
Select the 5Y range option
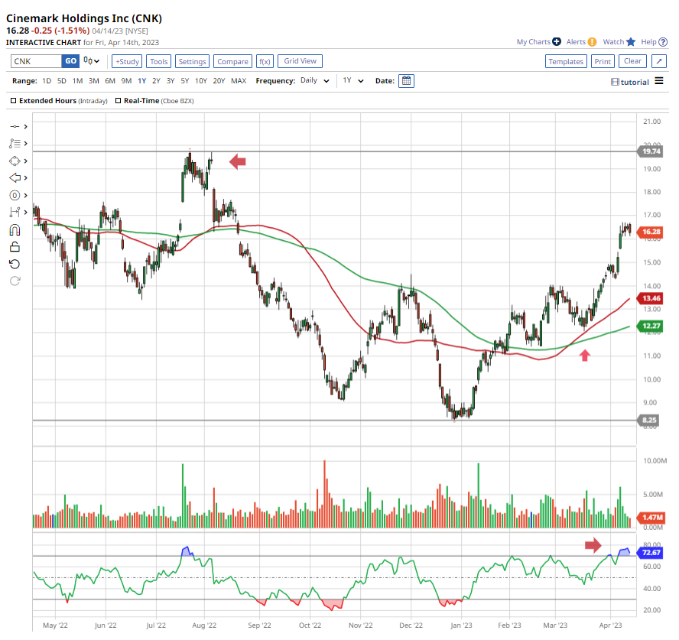185,81
